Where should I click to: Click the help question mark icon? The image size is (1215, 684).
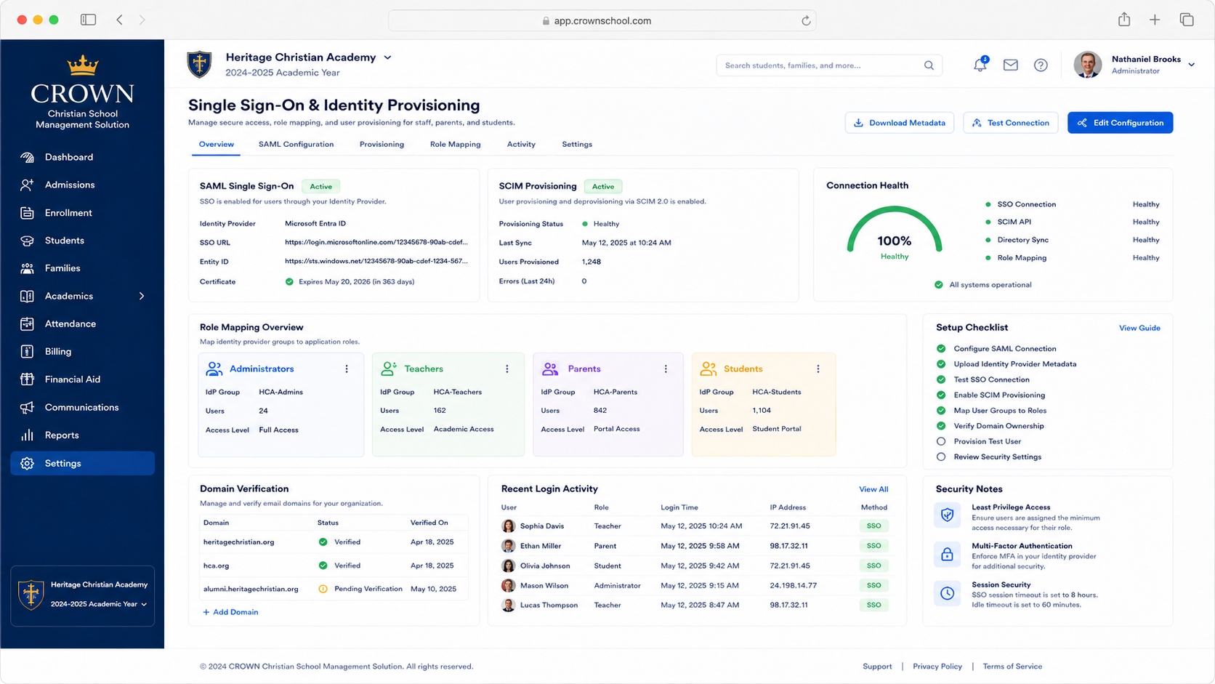(1041, 65)
